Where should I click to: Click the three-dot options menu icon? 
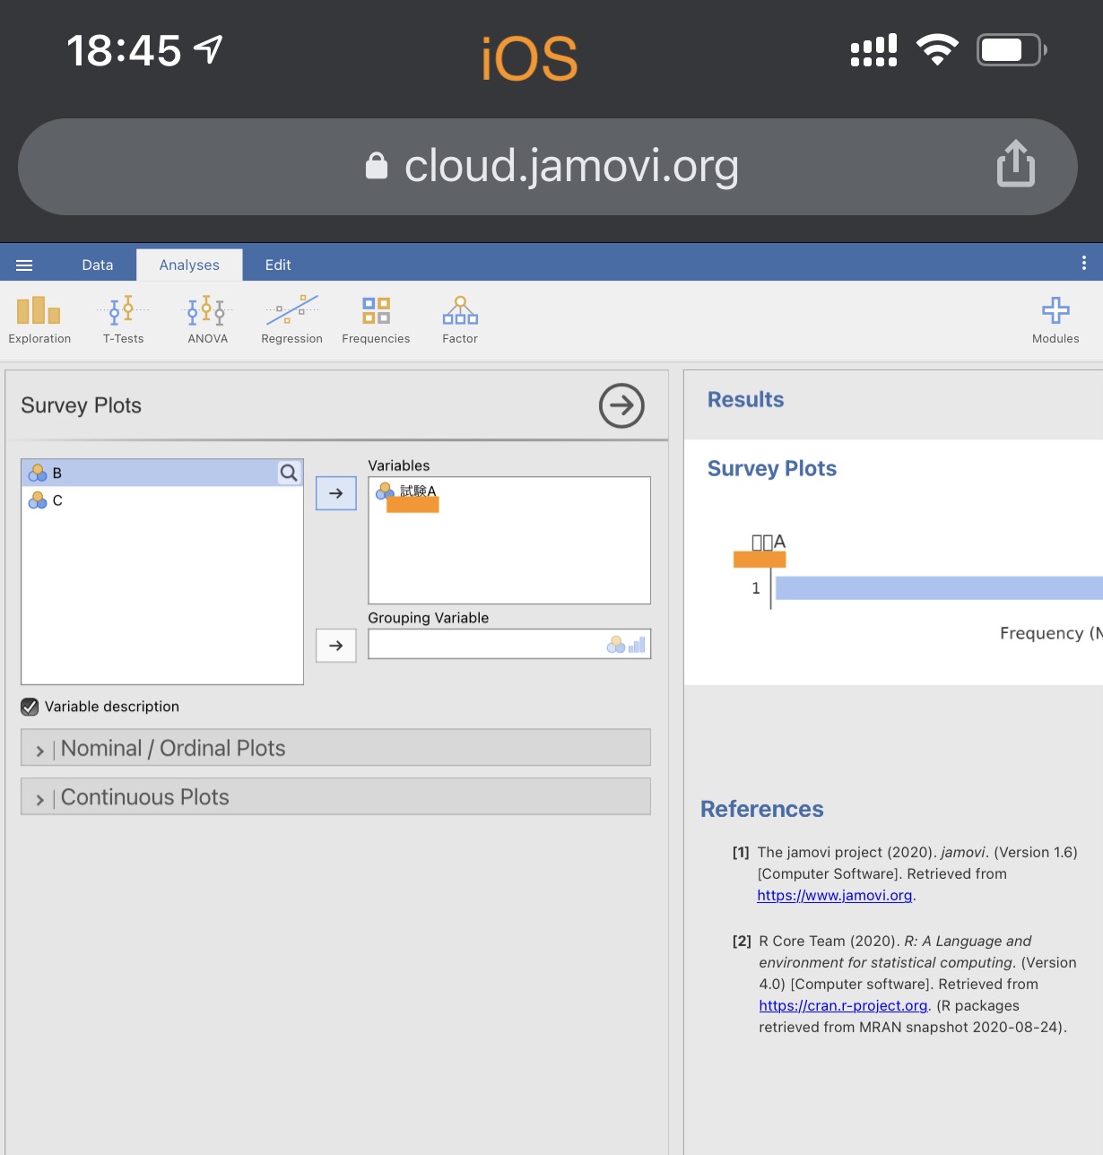point(1084,263)
